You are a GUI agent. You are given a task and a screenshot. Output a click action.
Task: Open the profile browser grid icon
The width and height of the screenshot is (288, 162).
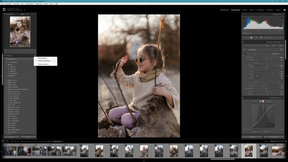coord(282,49)
